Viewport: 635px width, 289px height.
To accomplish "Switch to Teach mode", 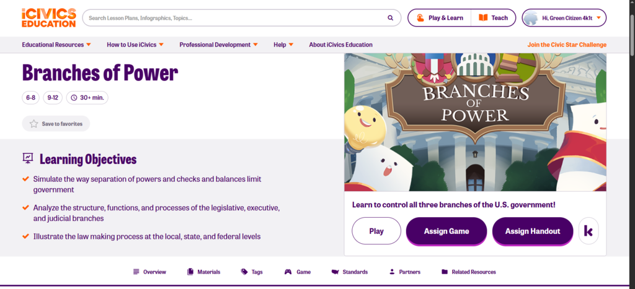I will tap(493, 18).
